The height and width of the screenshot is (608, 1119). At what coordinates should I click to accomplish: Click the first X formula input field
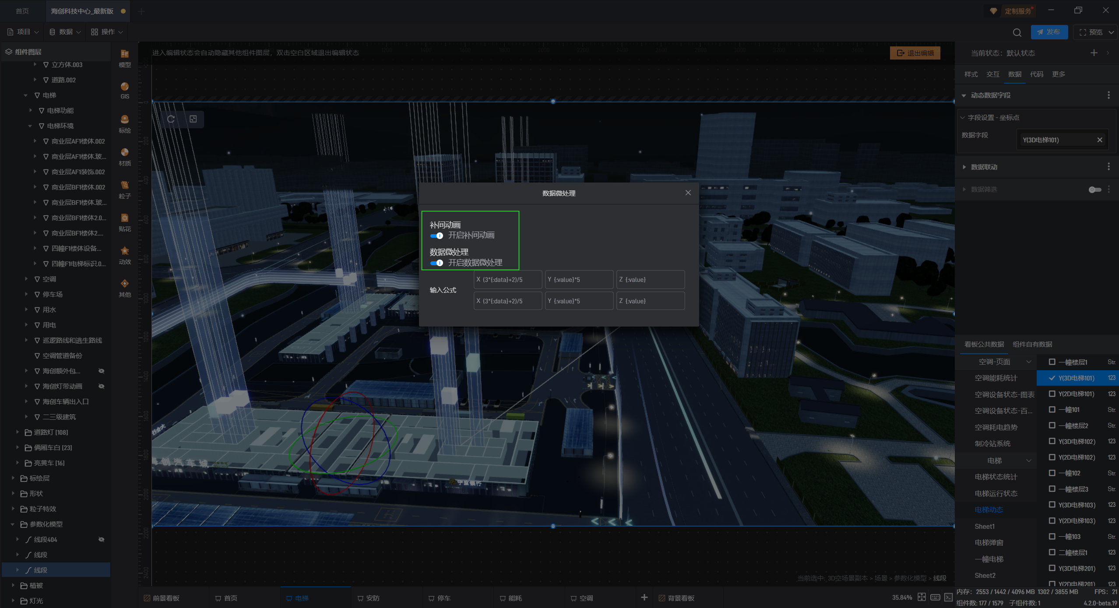tap(508, 280)
